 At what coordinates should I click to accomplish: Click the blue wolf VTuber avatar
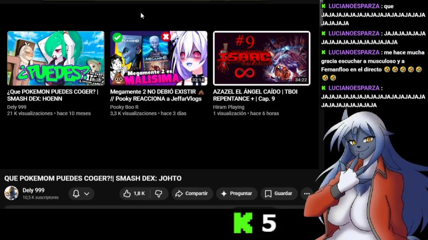pyautogui.click(x=367, y=177)
